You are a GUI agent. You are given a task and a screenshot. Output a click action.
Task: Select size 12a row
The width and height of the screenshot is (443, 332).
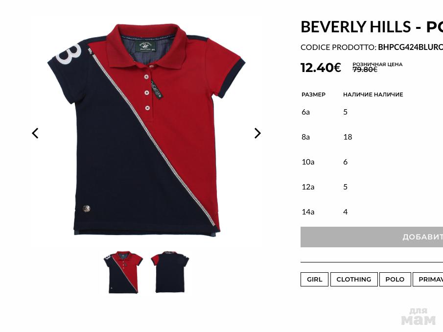[372, 187]
